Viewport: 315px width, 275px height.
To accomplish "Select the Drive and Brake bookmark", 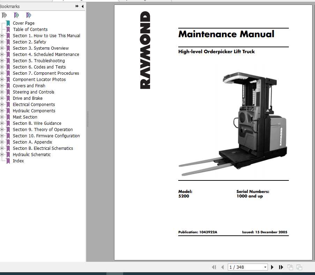I will point(28,98).
